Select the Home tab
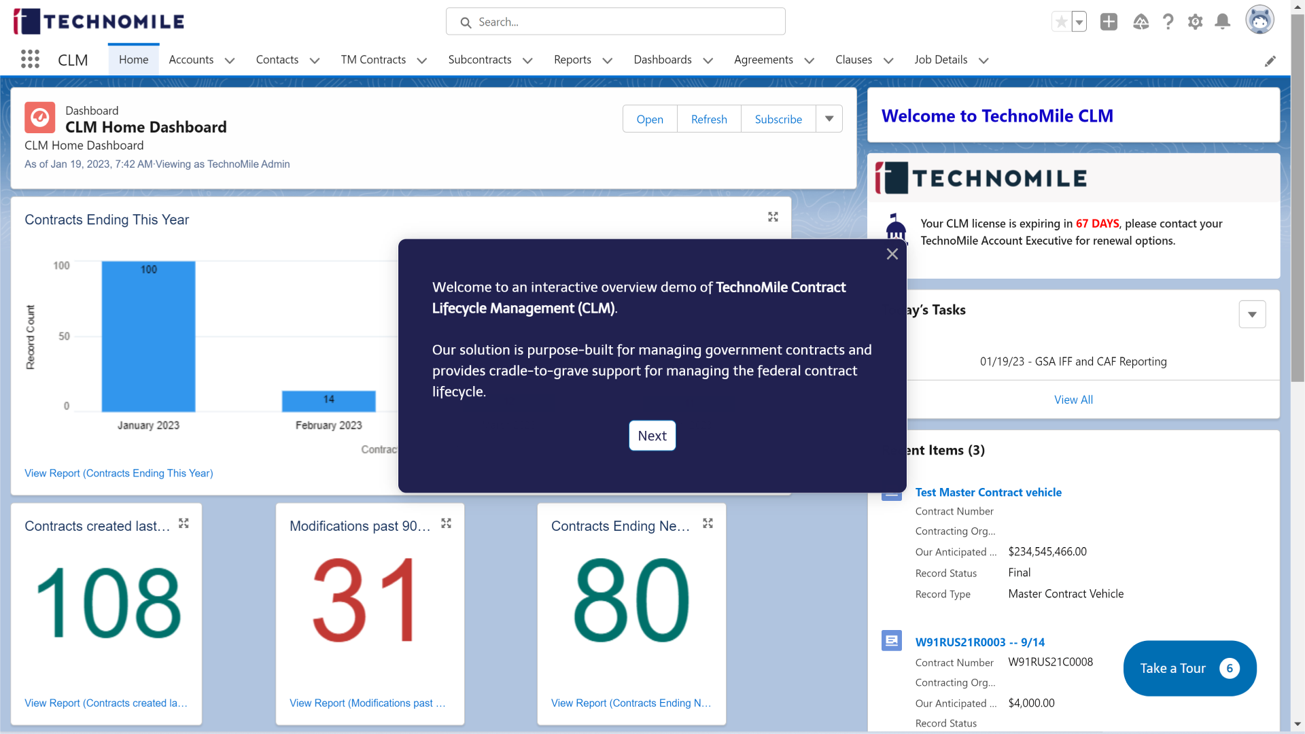1305x734 pixels. pyautogui.click(x=133, y=60)
